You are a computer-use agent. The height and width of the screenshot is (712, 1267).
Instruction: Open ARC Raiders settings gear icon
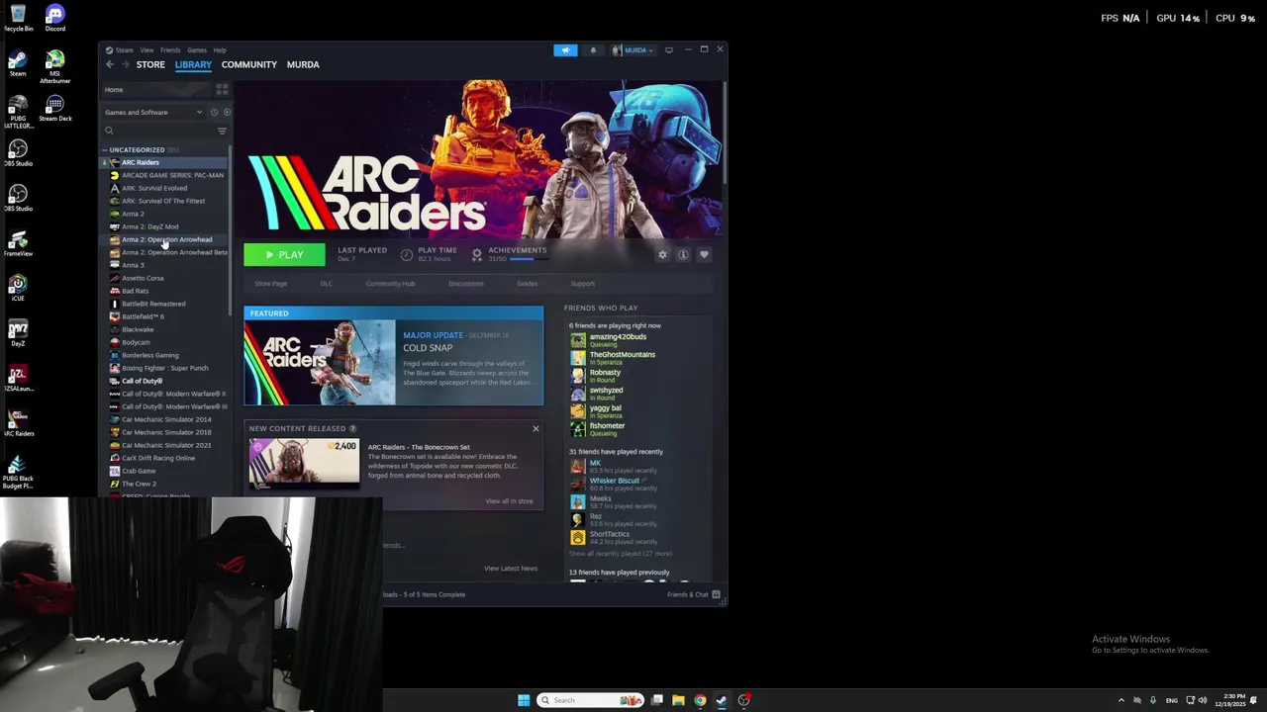[662, 255]
